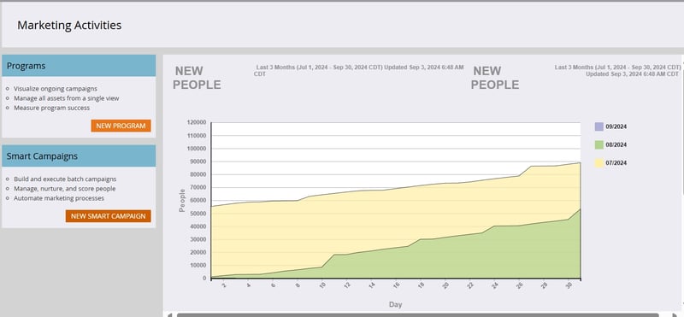Click the 'People' y-axis label
Image resolution: width=684 pixels, height=317 pixels.
182,200
